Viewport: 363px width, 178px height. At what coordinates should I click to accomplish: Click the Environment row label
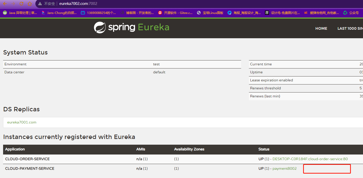15,64
